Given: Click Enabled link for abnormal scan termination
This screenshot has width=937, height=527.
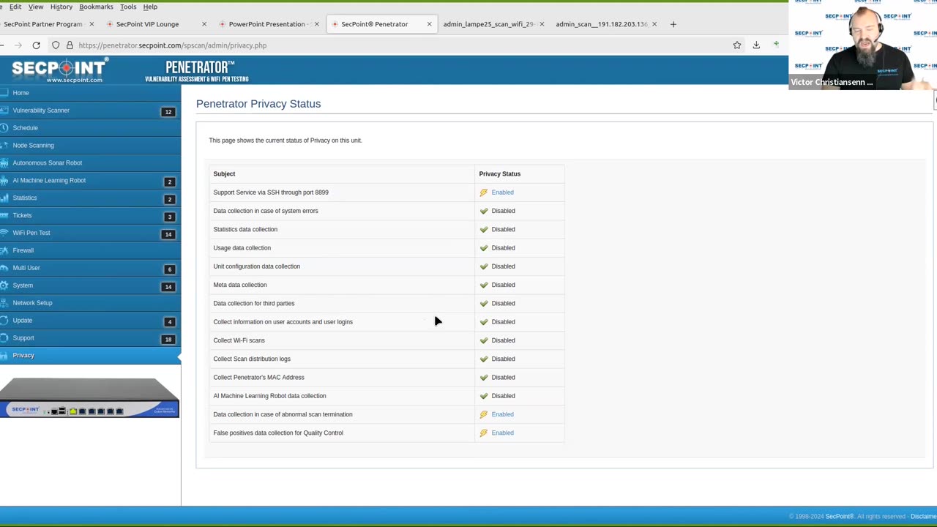Looking at the screenshot, I should (502, 414).
